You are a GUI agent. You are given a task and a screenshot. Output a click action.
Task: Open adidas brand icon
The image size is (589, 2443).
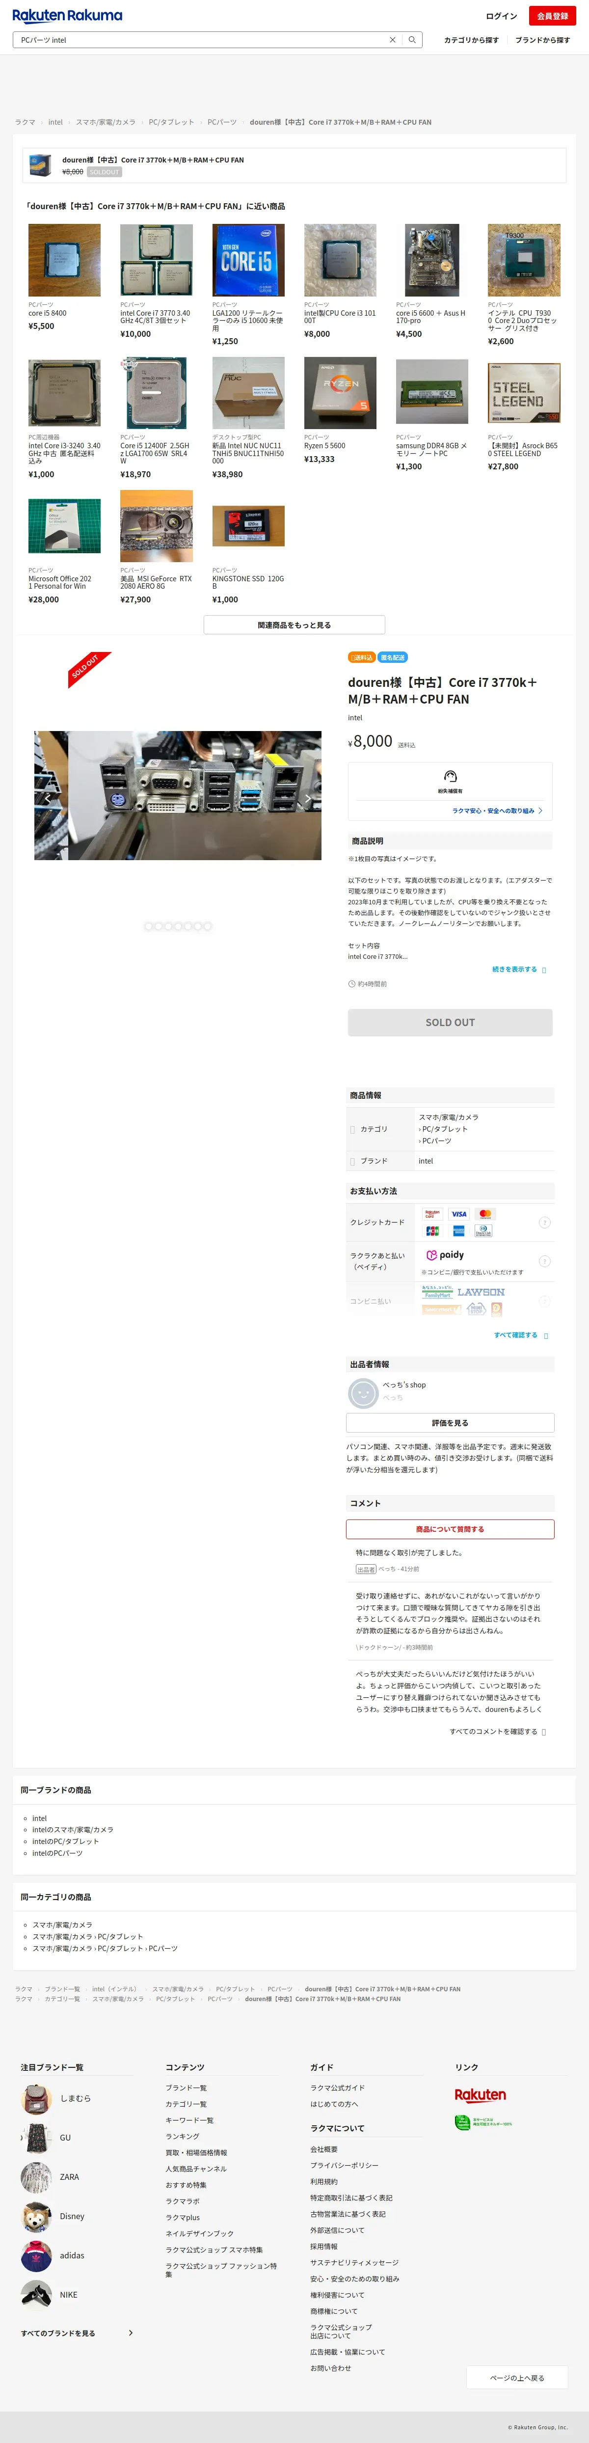pyautogui.click(x=36, y=2255)
